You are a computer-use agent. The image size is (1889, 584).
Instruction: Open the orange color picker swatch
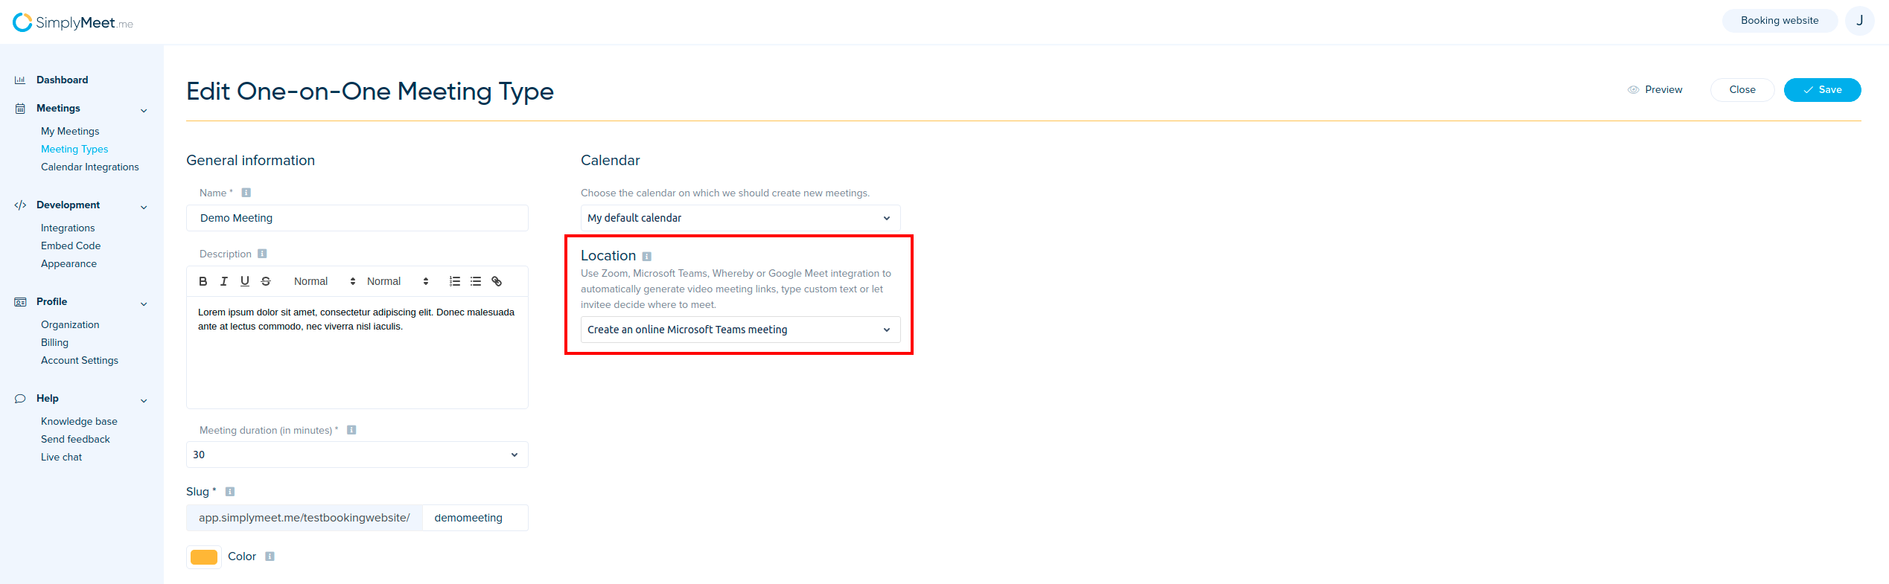coord(204,556)
